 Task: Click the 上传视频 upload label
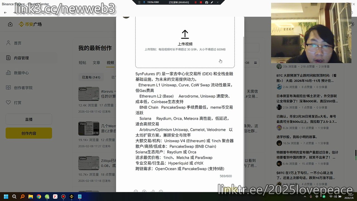(185, 44)
